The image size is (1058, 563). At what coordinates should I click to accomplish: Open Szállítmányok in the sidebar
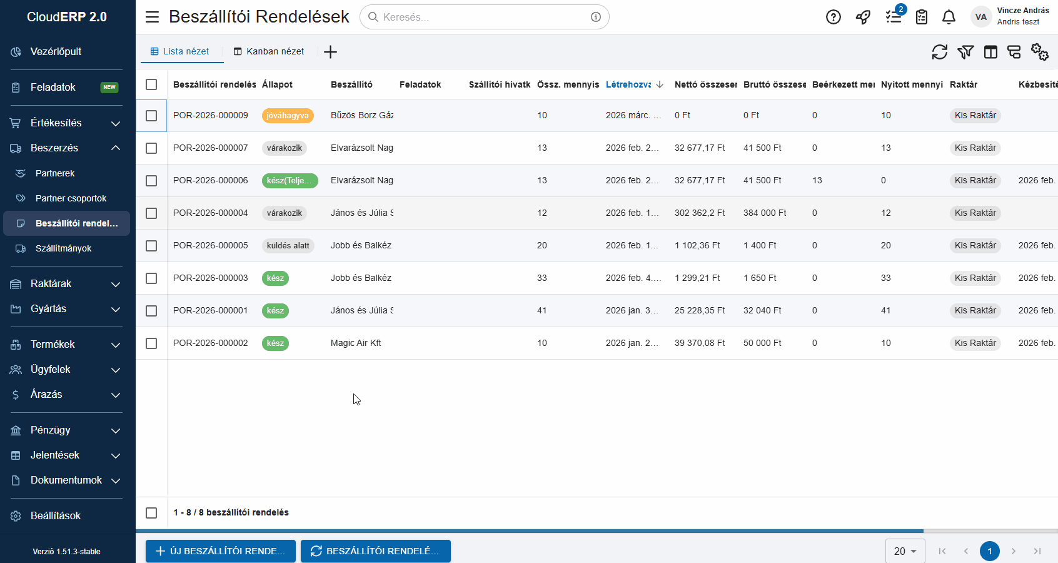pos(63,248)
